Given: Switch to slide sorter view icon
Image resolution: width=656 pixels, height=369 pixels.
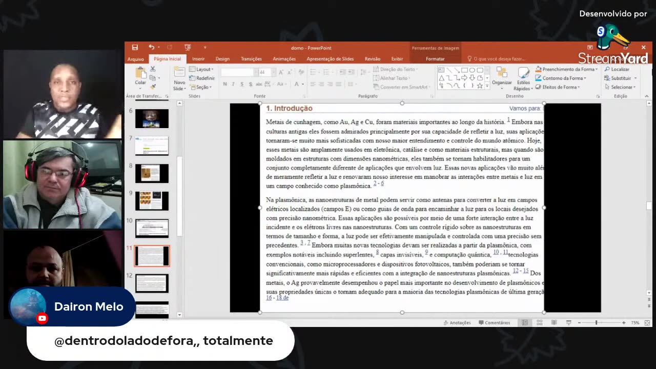Looking at the screenshot, I should click(540, 322).
